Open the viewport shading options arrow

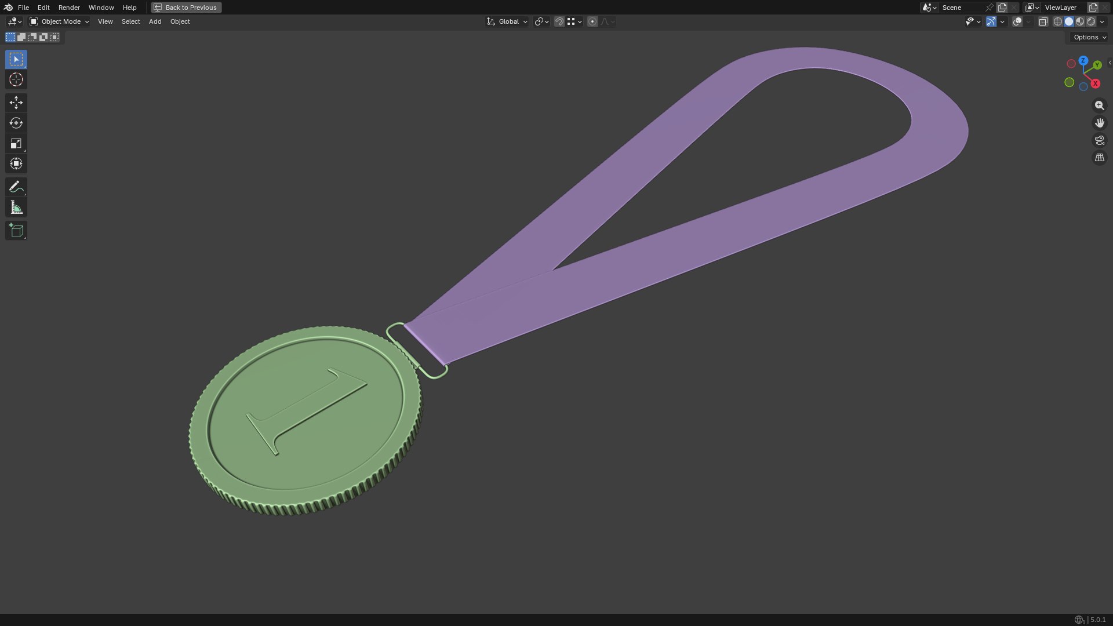[1102, 21]
